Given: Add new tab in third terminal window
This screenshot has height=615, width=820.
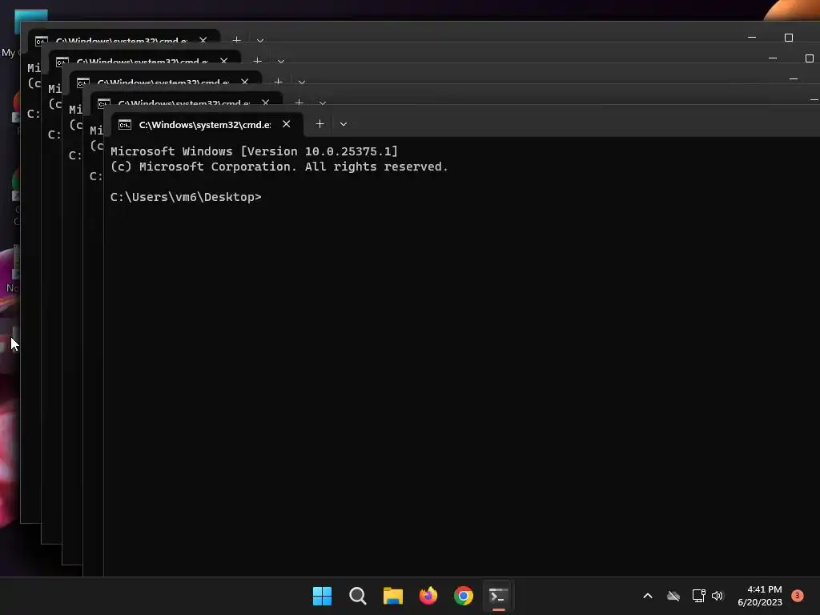Looking at the screenshot, I should click(278, 82).
